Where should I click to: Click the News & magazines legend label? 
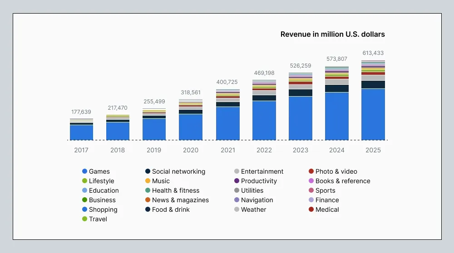180,200
